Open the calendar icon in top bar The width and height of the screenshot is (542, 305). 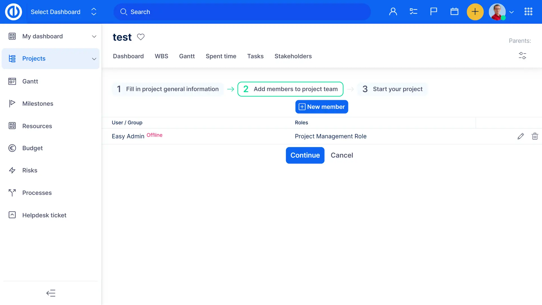[454, 12]
